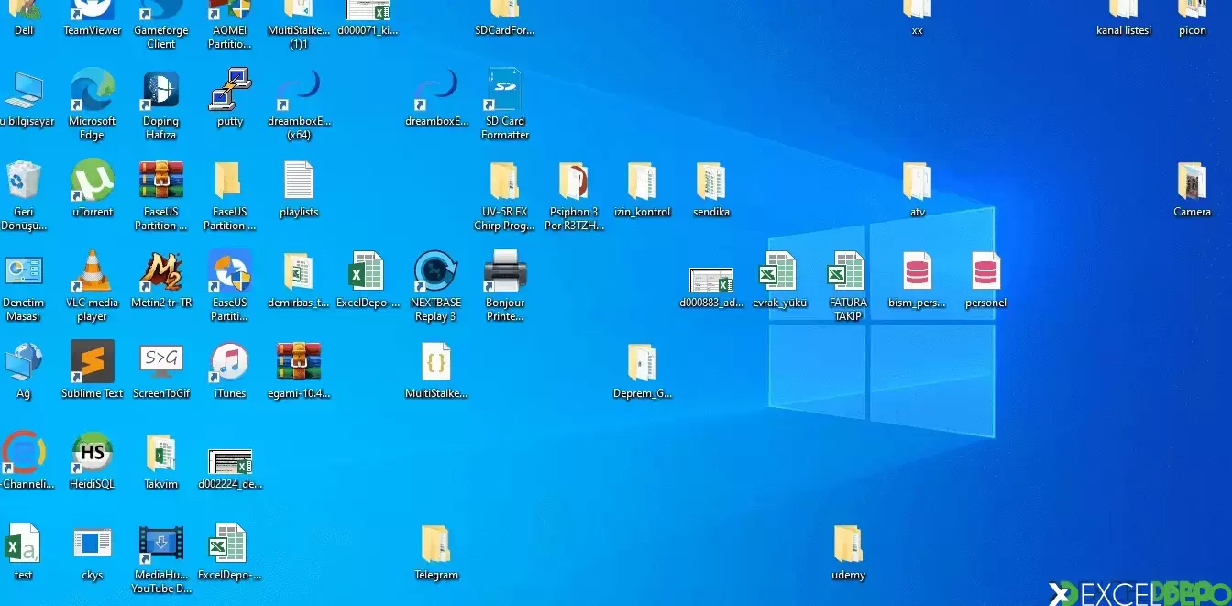Click the 'xx' folder label
Image resolution: width=1232 pixels, height=606 pixels.
[918, 30]
